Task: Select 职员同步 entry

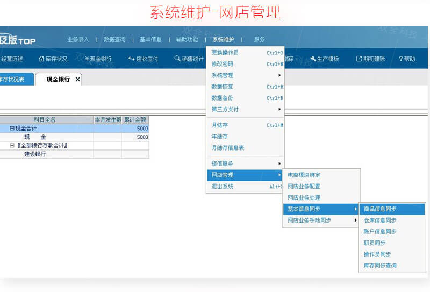Action: click(392, 243)
